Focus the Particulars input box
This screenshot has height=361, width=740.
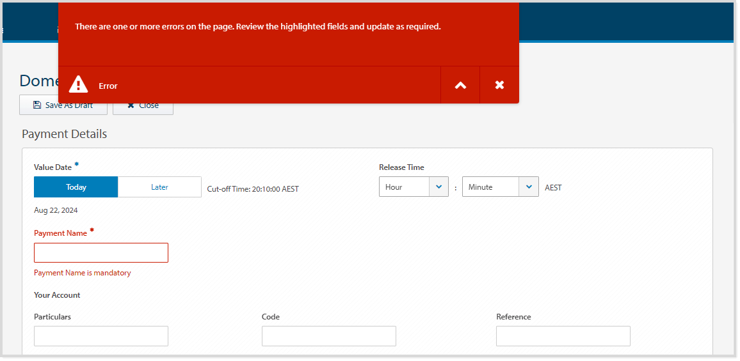[x=101, y=336]
